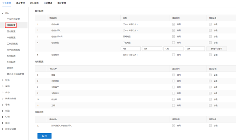236x140 pixels.
Task: Open 工作流配置 in the sidebar
Action: coord(12,44)
